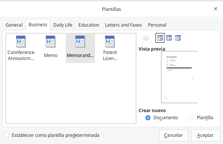
Task: Switch to details view mode icon
Action: pyautogui.click(x=178, y=38)
